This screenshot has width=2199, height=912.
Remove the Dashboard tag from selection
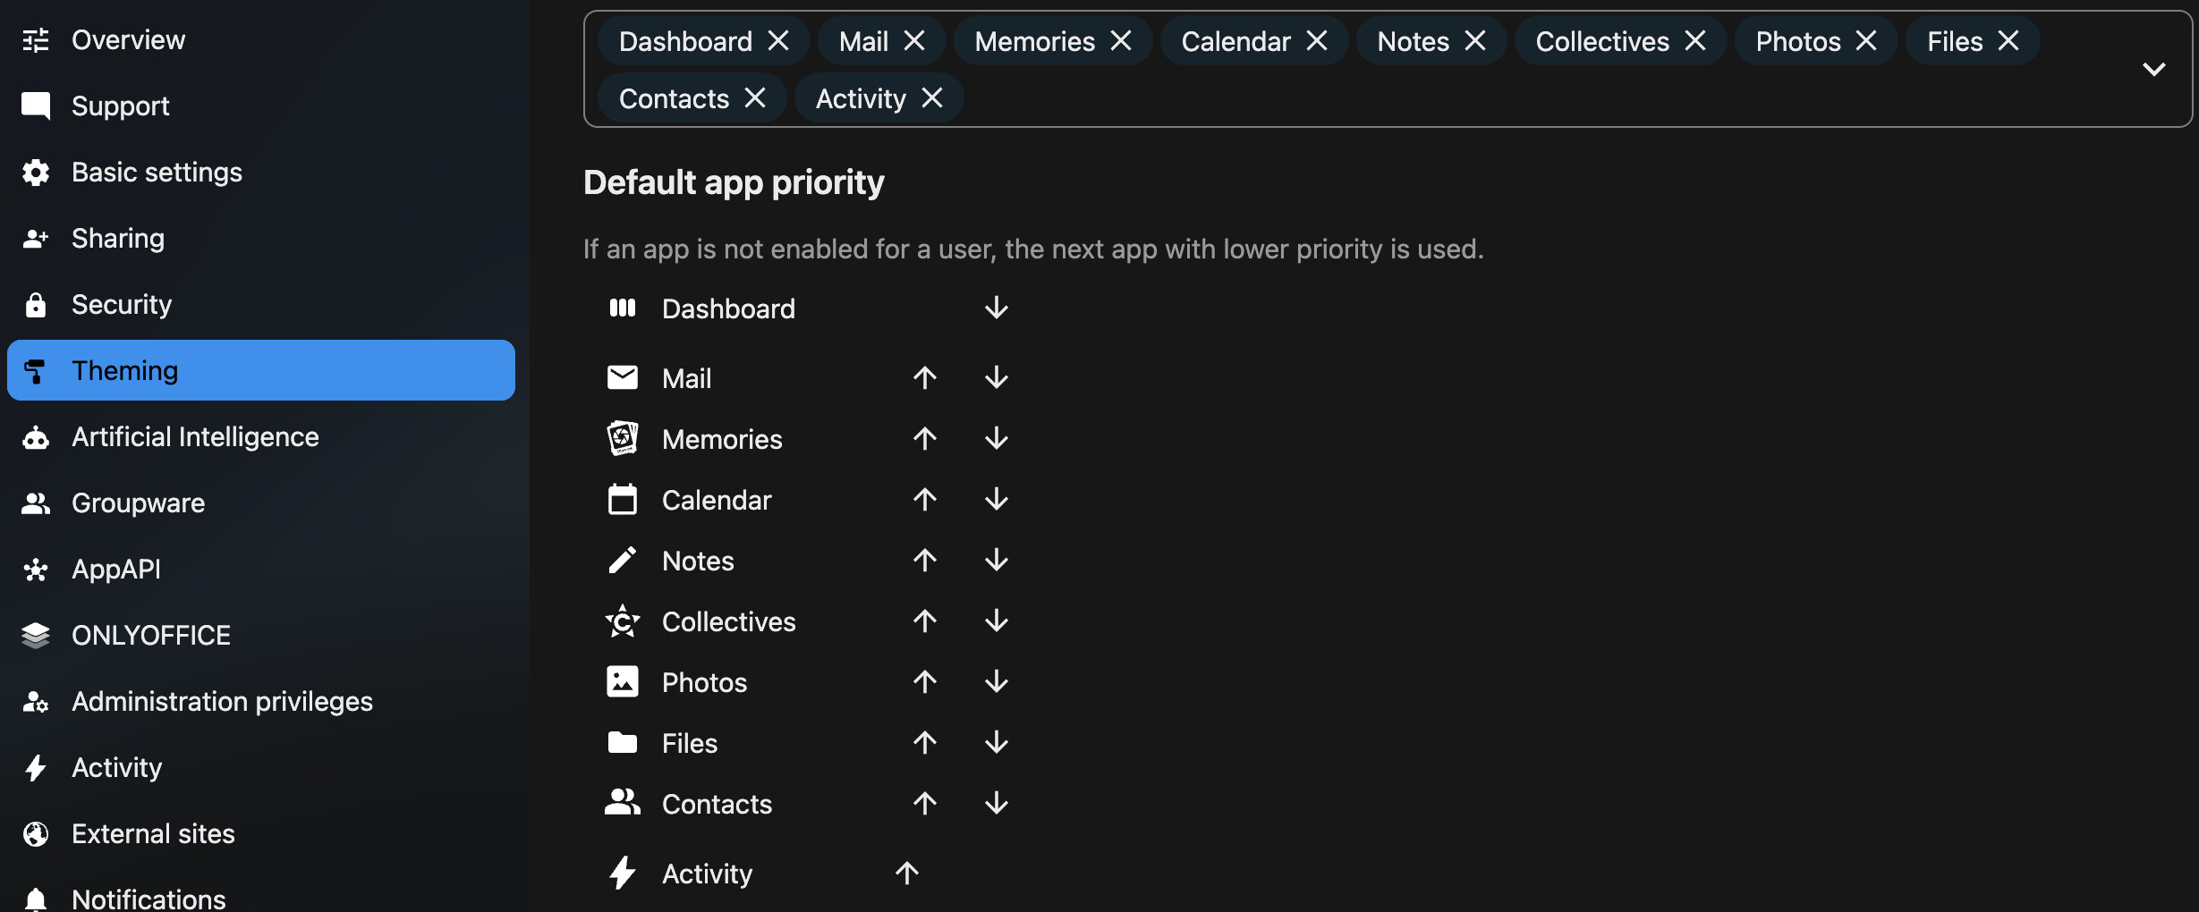[779, 41]
